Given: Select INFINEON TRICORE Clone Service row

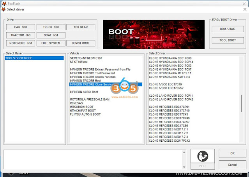Looking at the screenshot, I should pos(106,85).
